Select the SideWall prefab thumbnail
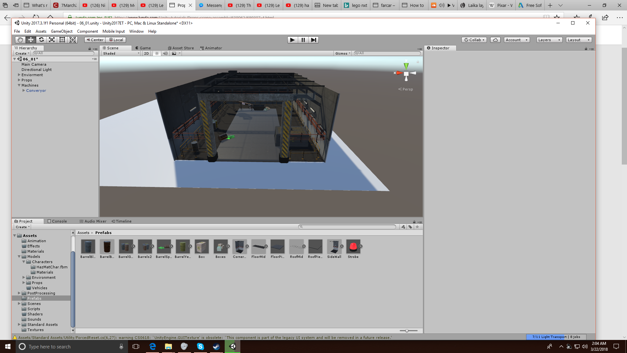The width and height of the screenshot is (627, 353). pos(334,246)
